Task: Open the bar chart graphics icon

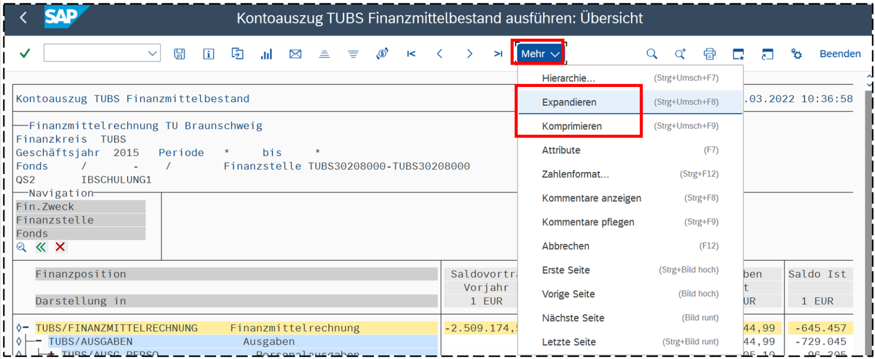Action: click(266, 54)
